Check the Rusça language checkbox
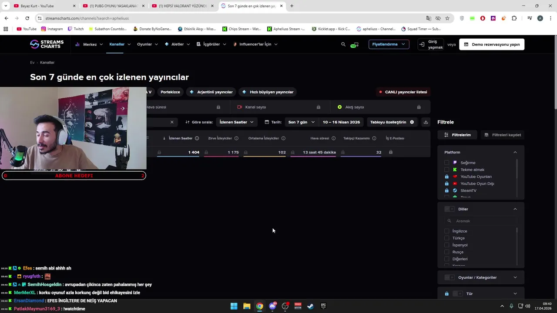 pos(446,252)
